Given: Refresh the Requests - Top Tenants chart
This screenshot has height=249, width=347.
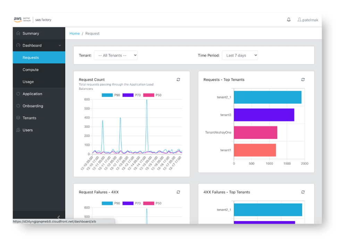Looking at the screenshot, I should tap(303, 80).
